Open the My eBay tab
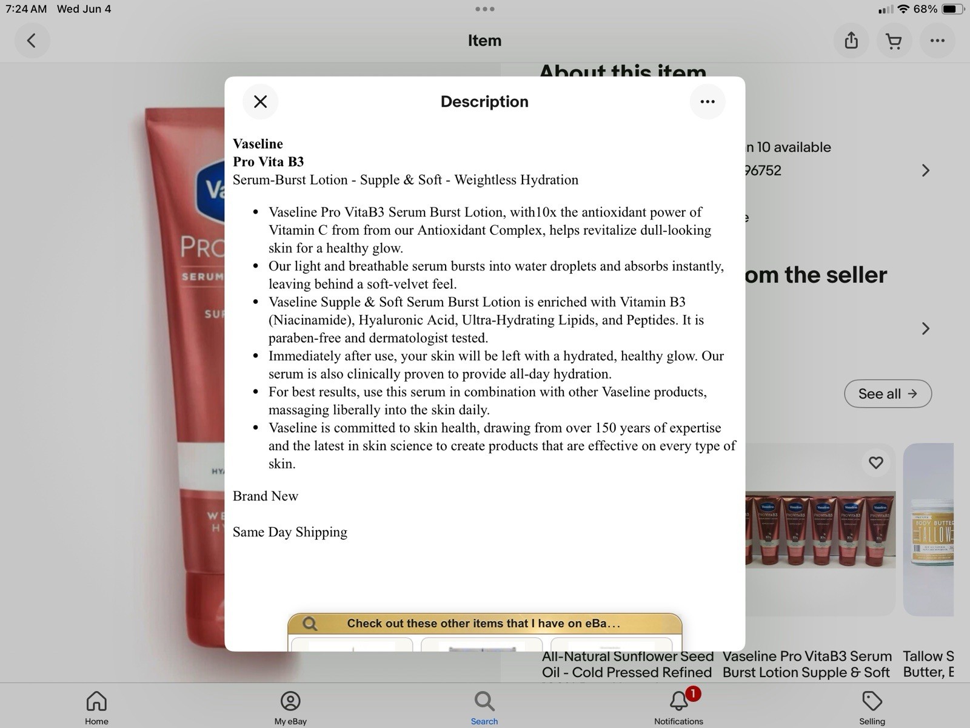This screenshot has width=970, height=728. pos(290,707)
